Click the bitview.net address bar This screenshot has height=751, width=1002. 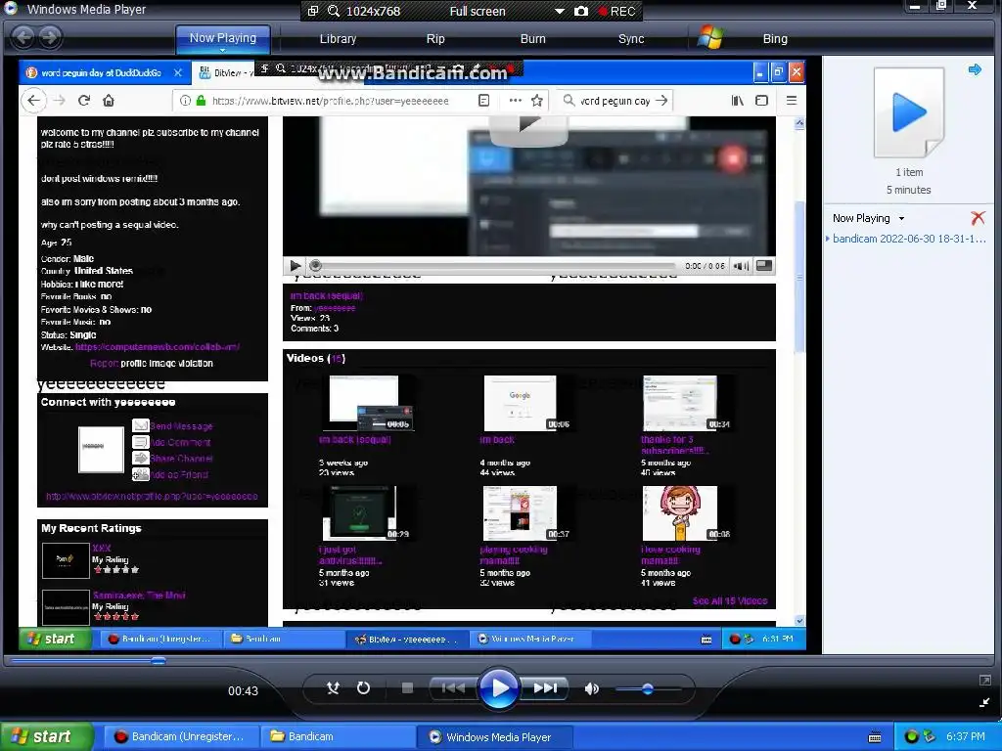coord(330,101)
